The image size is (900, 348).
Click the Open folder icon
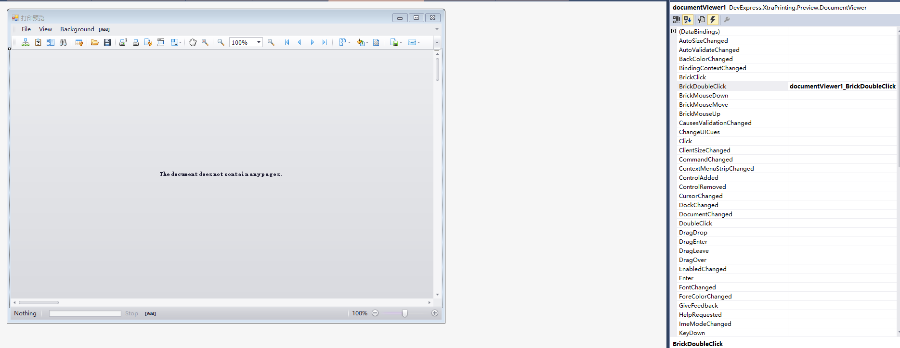click(x=95, y=42)
